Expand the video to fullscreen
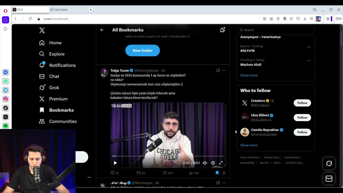The height and width of the screenshot is (193, 343). 221,163
